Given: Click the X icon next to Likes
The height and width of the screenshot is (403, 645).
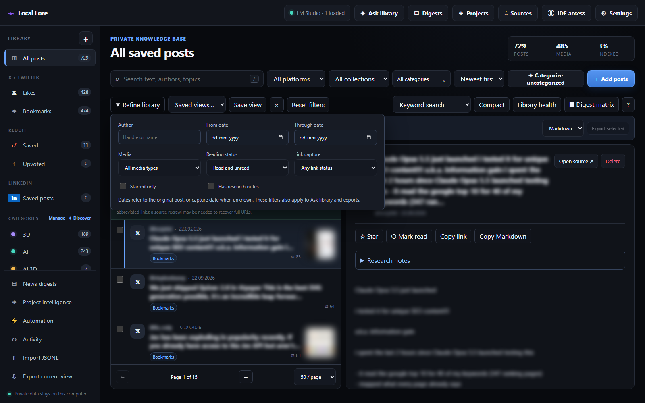Looking at the screenshot, I should 14,93.
